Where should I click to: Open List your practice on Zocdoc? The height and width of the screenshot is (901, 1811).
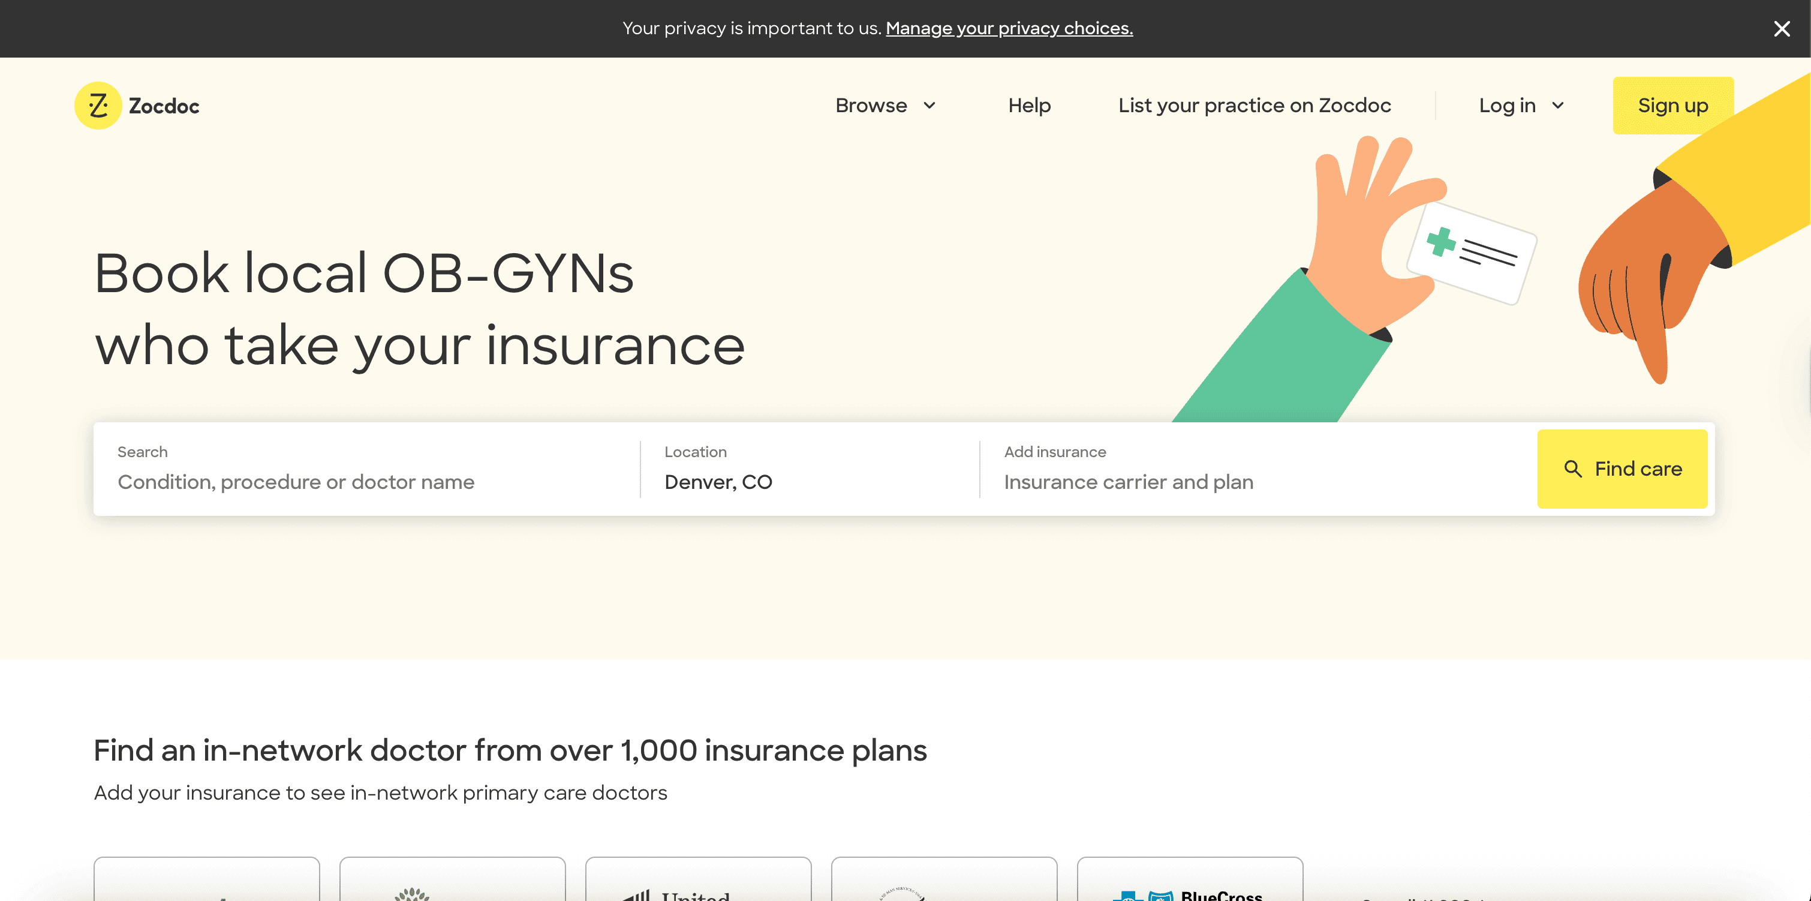point(1254,106)
